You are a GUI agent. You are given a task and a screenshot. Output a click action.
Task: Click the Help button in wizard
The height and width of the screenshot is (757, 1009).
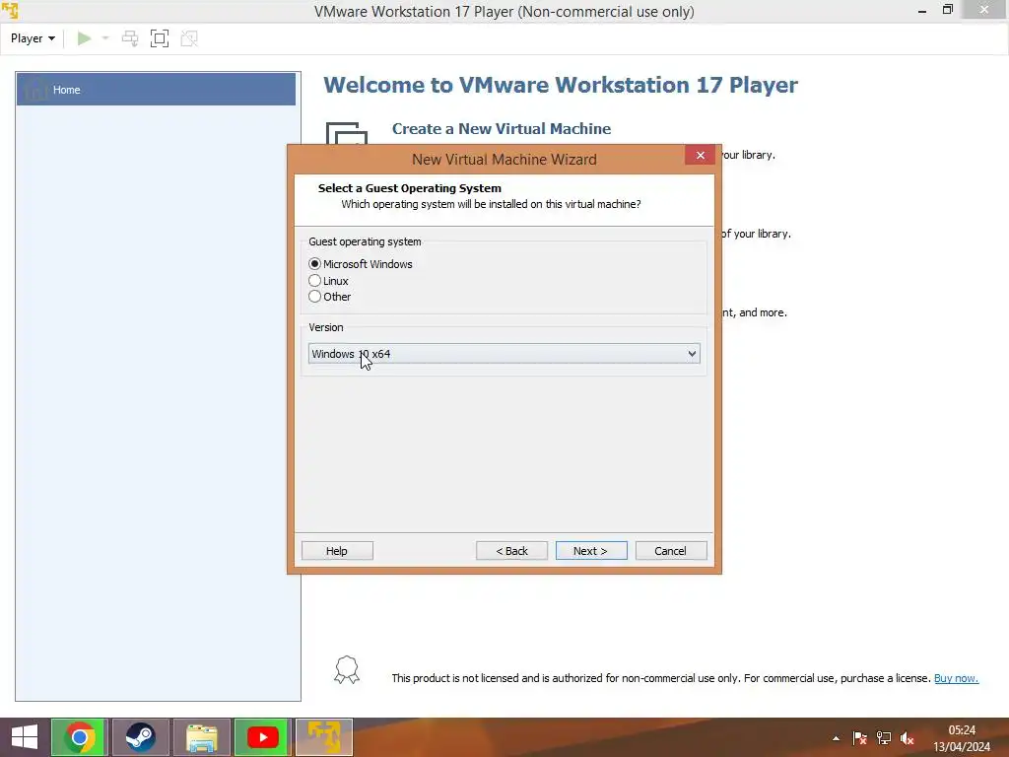(x=337, y=551)
